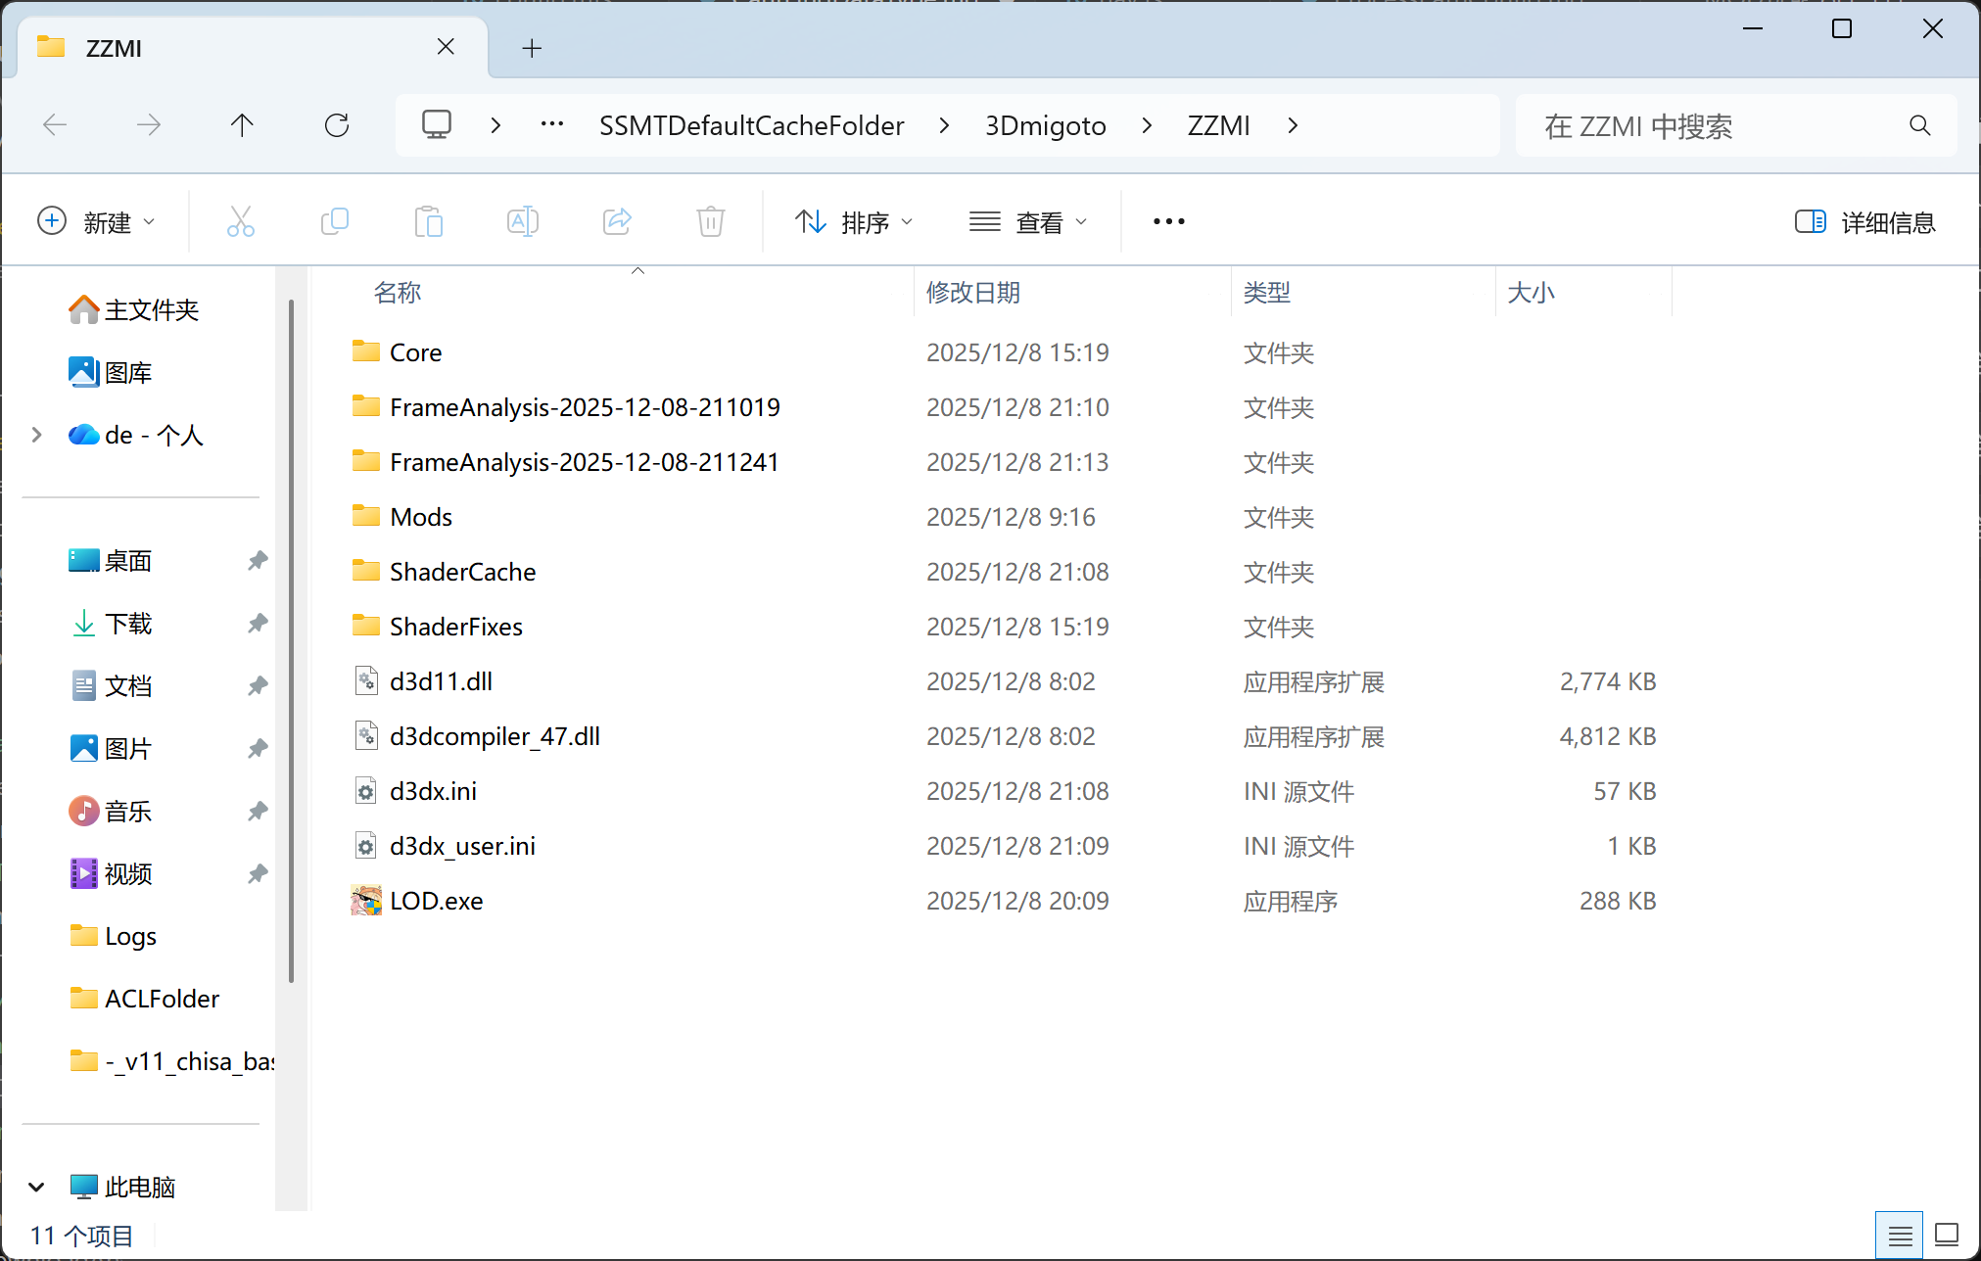Image resolution: width=1981 pixels, height=1261 pixels.
Task: Refresh the current folder view
Action: click(x=337, y=125)
